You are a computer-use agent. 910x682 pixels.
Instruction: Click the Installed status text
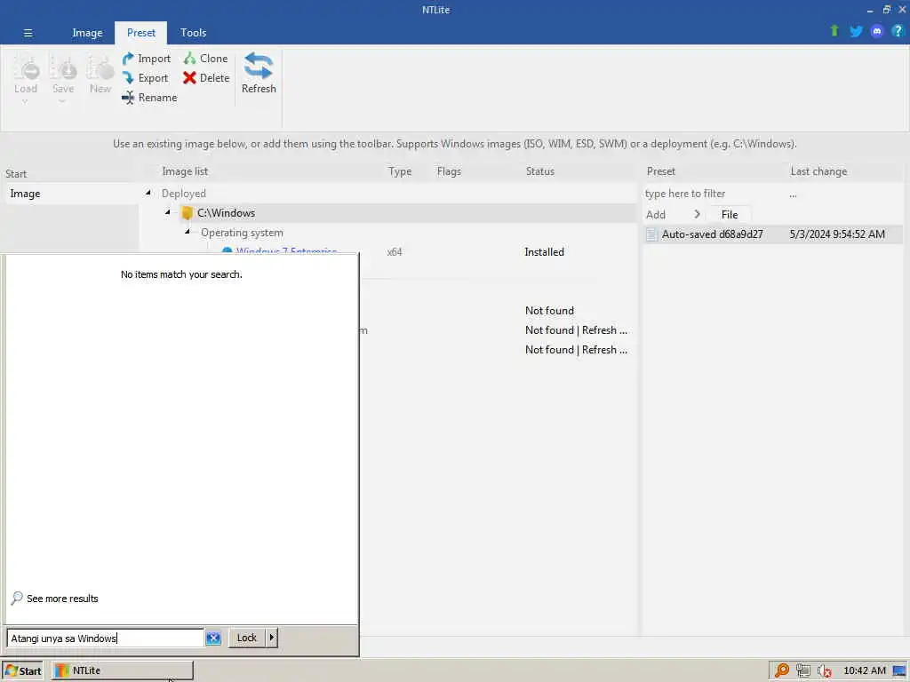click(x=545, y=251)
